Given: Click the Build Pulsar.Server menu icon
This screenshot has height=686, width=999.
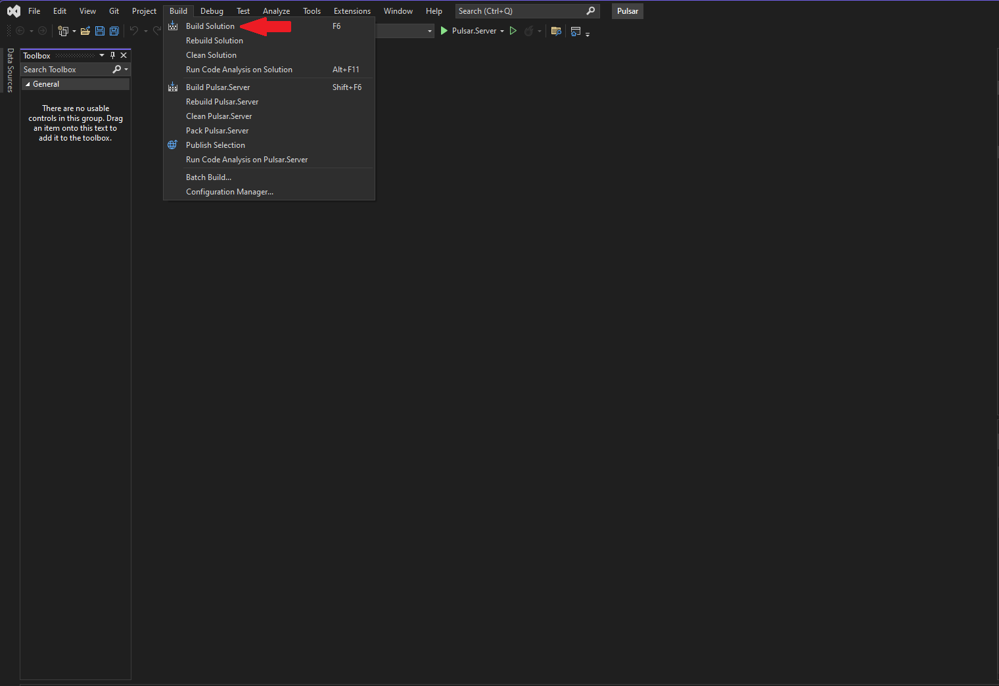Looking at the screenshot, I should point(173,87).
